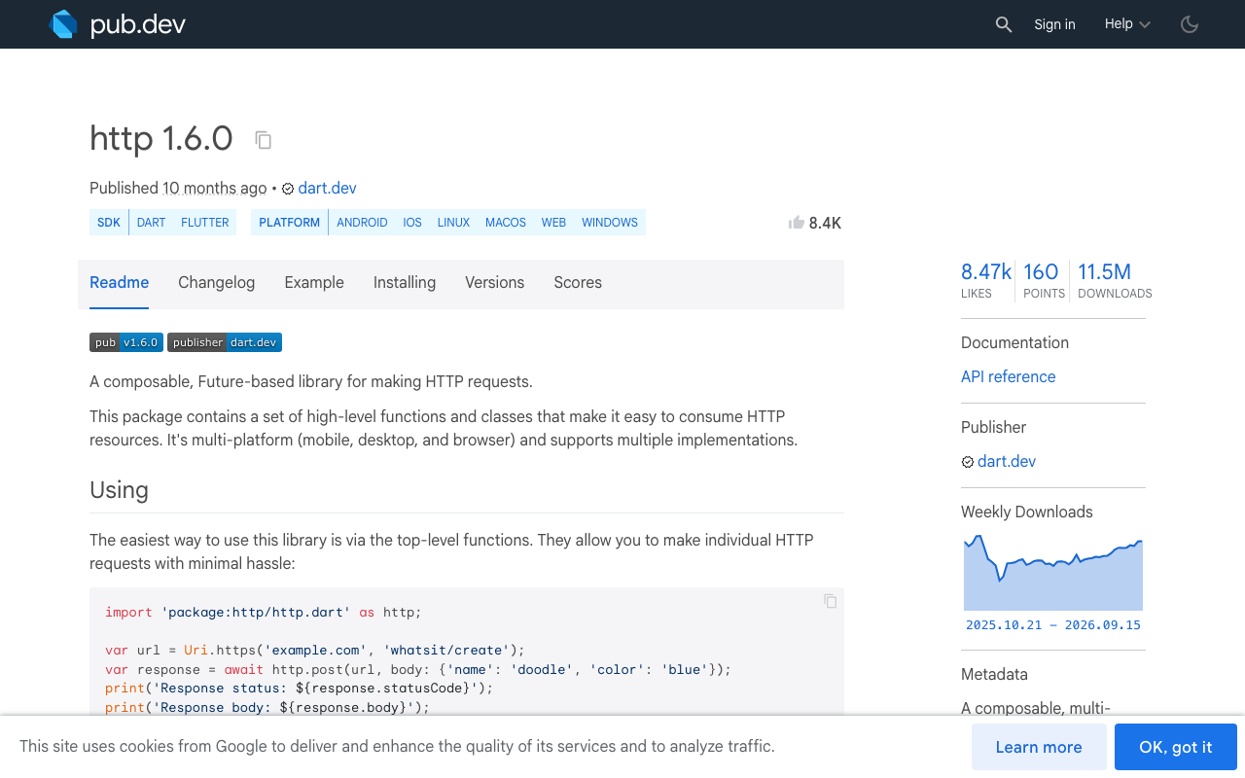
Task: Open dart.dev link under Publisher sidebar
Action: (1007, 462)
